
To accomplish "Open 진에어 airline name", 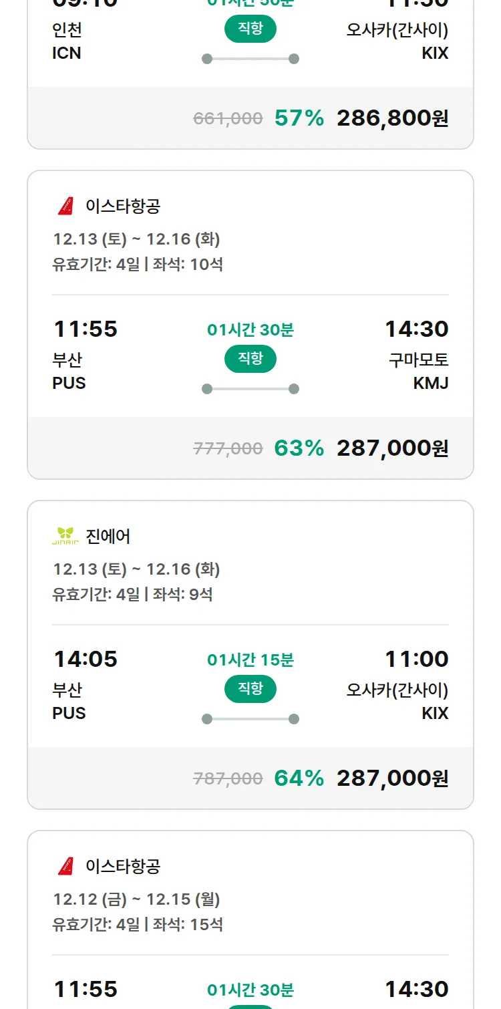I will (x=108, y=537).
